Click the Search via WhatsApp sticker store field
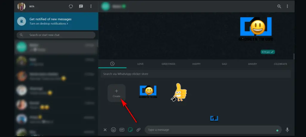Screen dimensions: 306x137 (196, 74)
